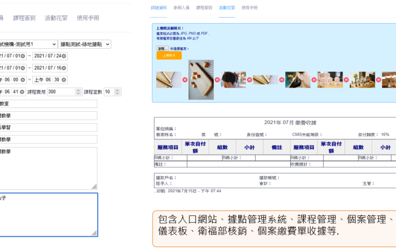Adjust the 課程費用 spinner arrows
396x250 pixels.
79,92
